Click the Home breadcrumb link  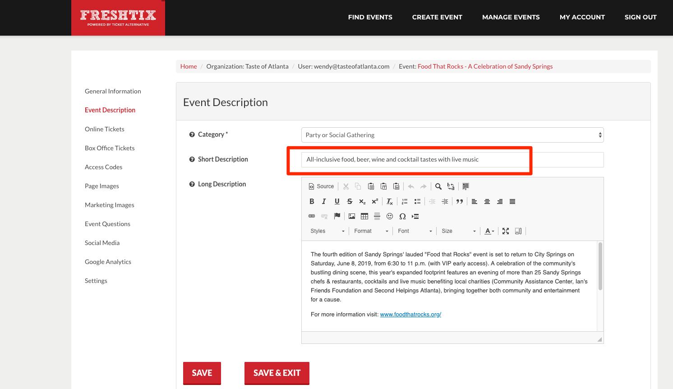tap(189, 66)
